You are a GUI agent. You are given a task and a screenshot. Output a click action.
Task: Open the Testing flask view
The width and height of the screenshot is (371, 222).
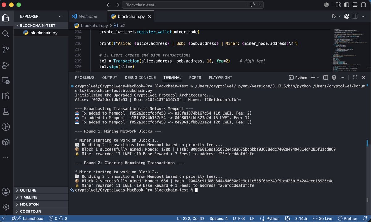(x=6, y=111)
